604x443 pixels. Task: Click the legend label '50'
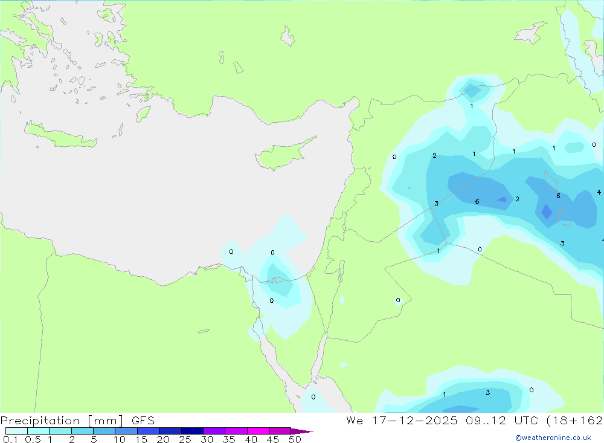pos(295,439)
